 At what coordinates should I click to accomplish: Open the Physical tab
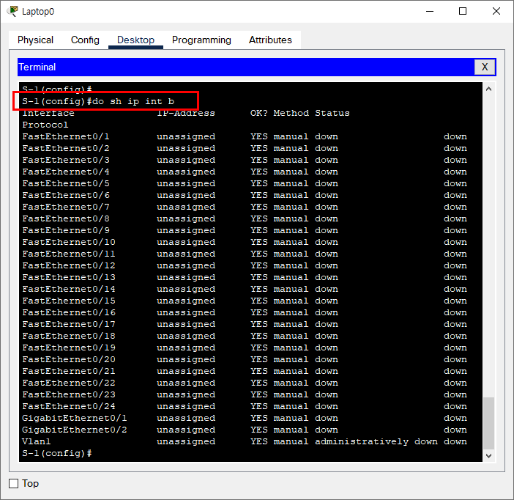35,40
